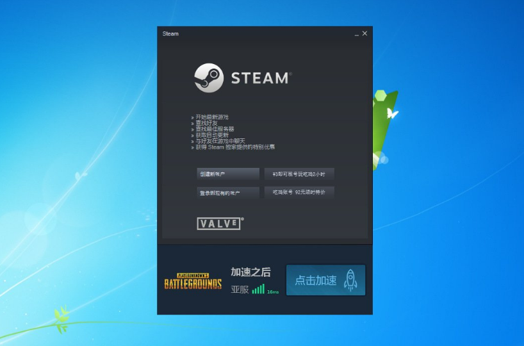
Task: Click the 点击加速 button
Action: click(326, 280)
